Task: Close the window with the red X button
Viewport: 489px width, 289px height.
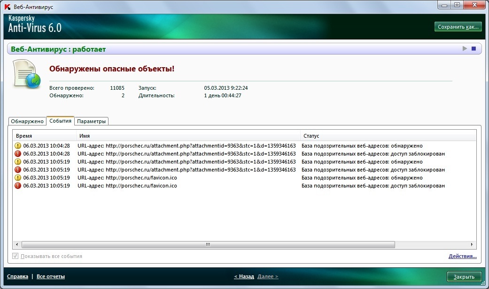Action: coord(474,5)
